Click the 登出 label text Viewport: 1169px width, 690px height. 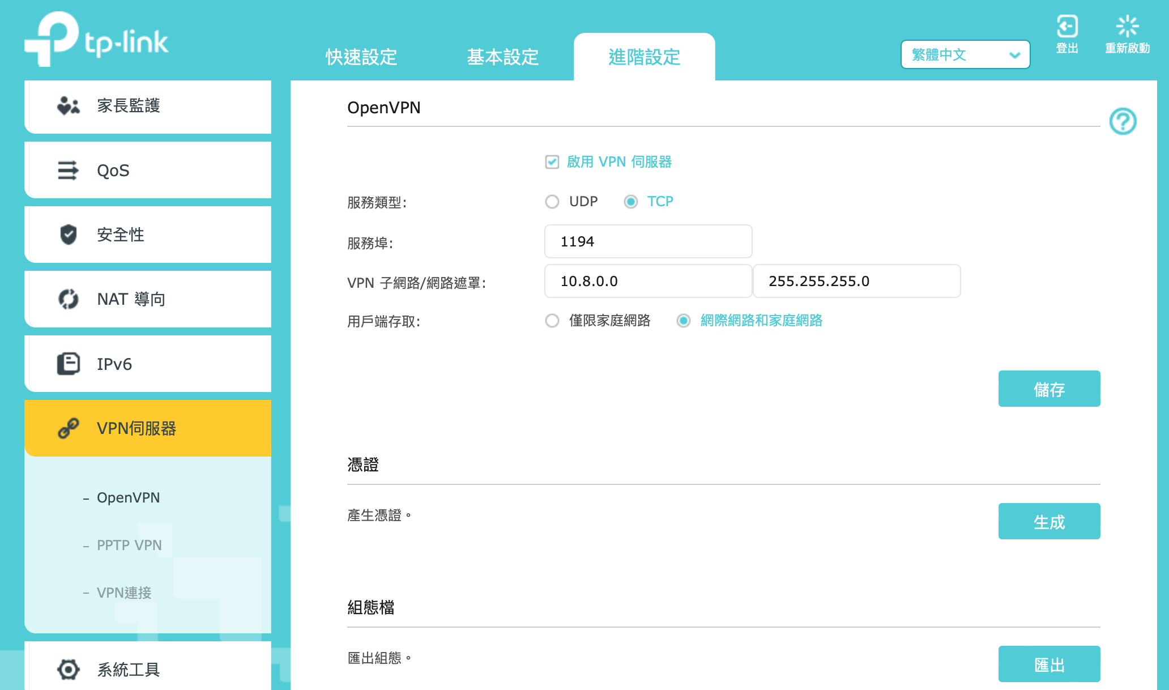1067,48
